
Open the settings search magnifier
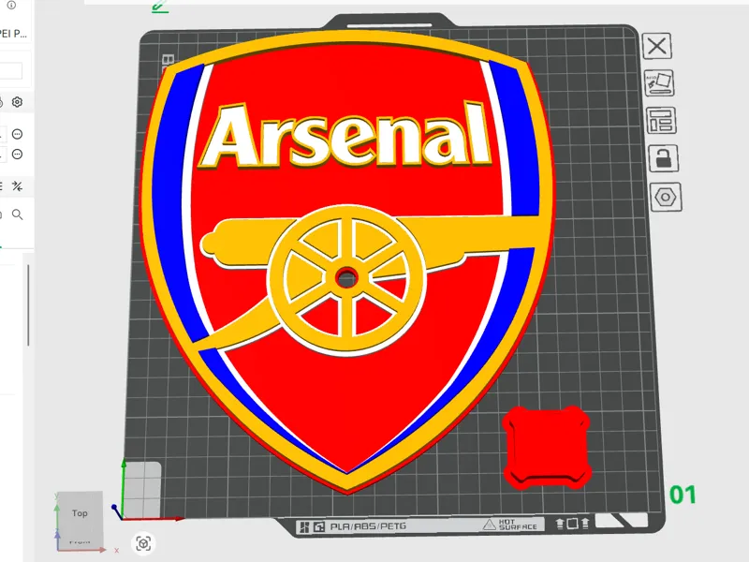pyautogui.click(x=17, y=214)
